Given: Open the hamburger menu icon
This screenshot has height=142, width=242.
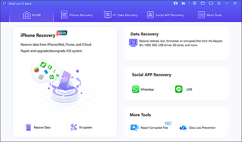Looking at the screenshot, I should pyautogui.click(x=219, y=3).
